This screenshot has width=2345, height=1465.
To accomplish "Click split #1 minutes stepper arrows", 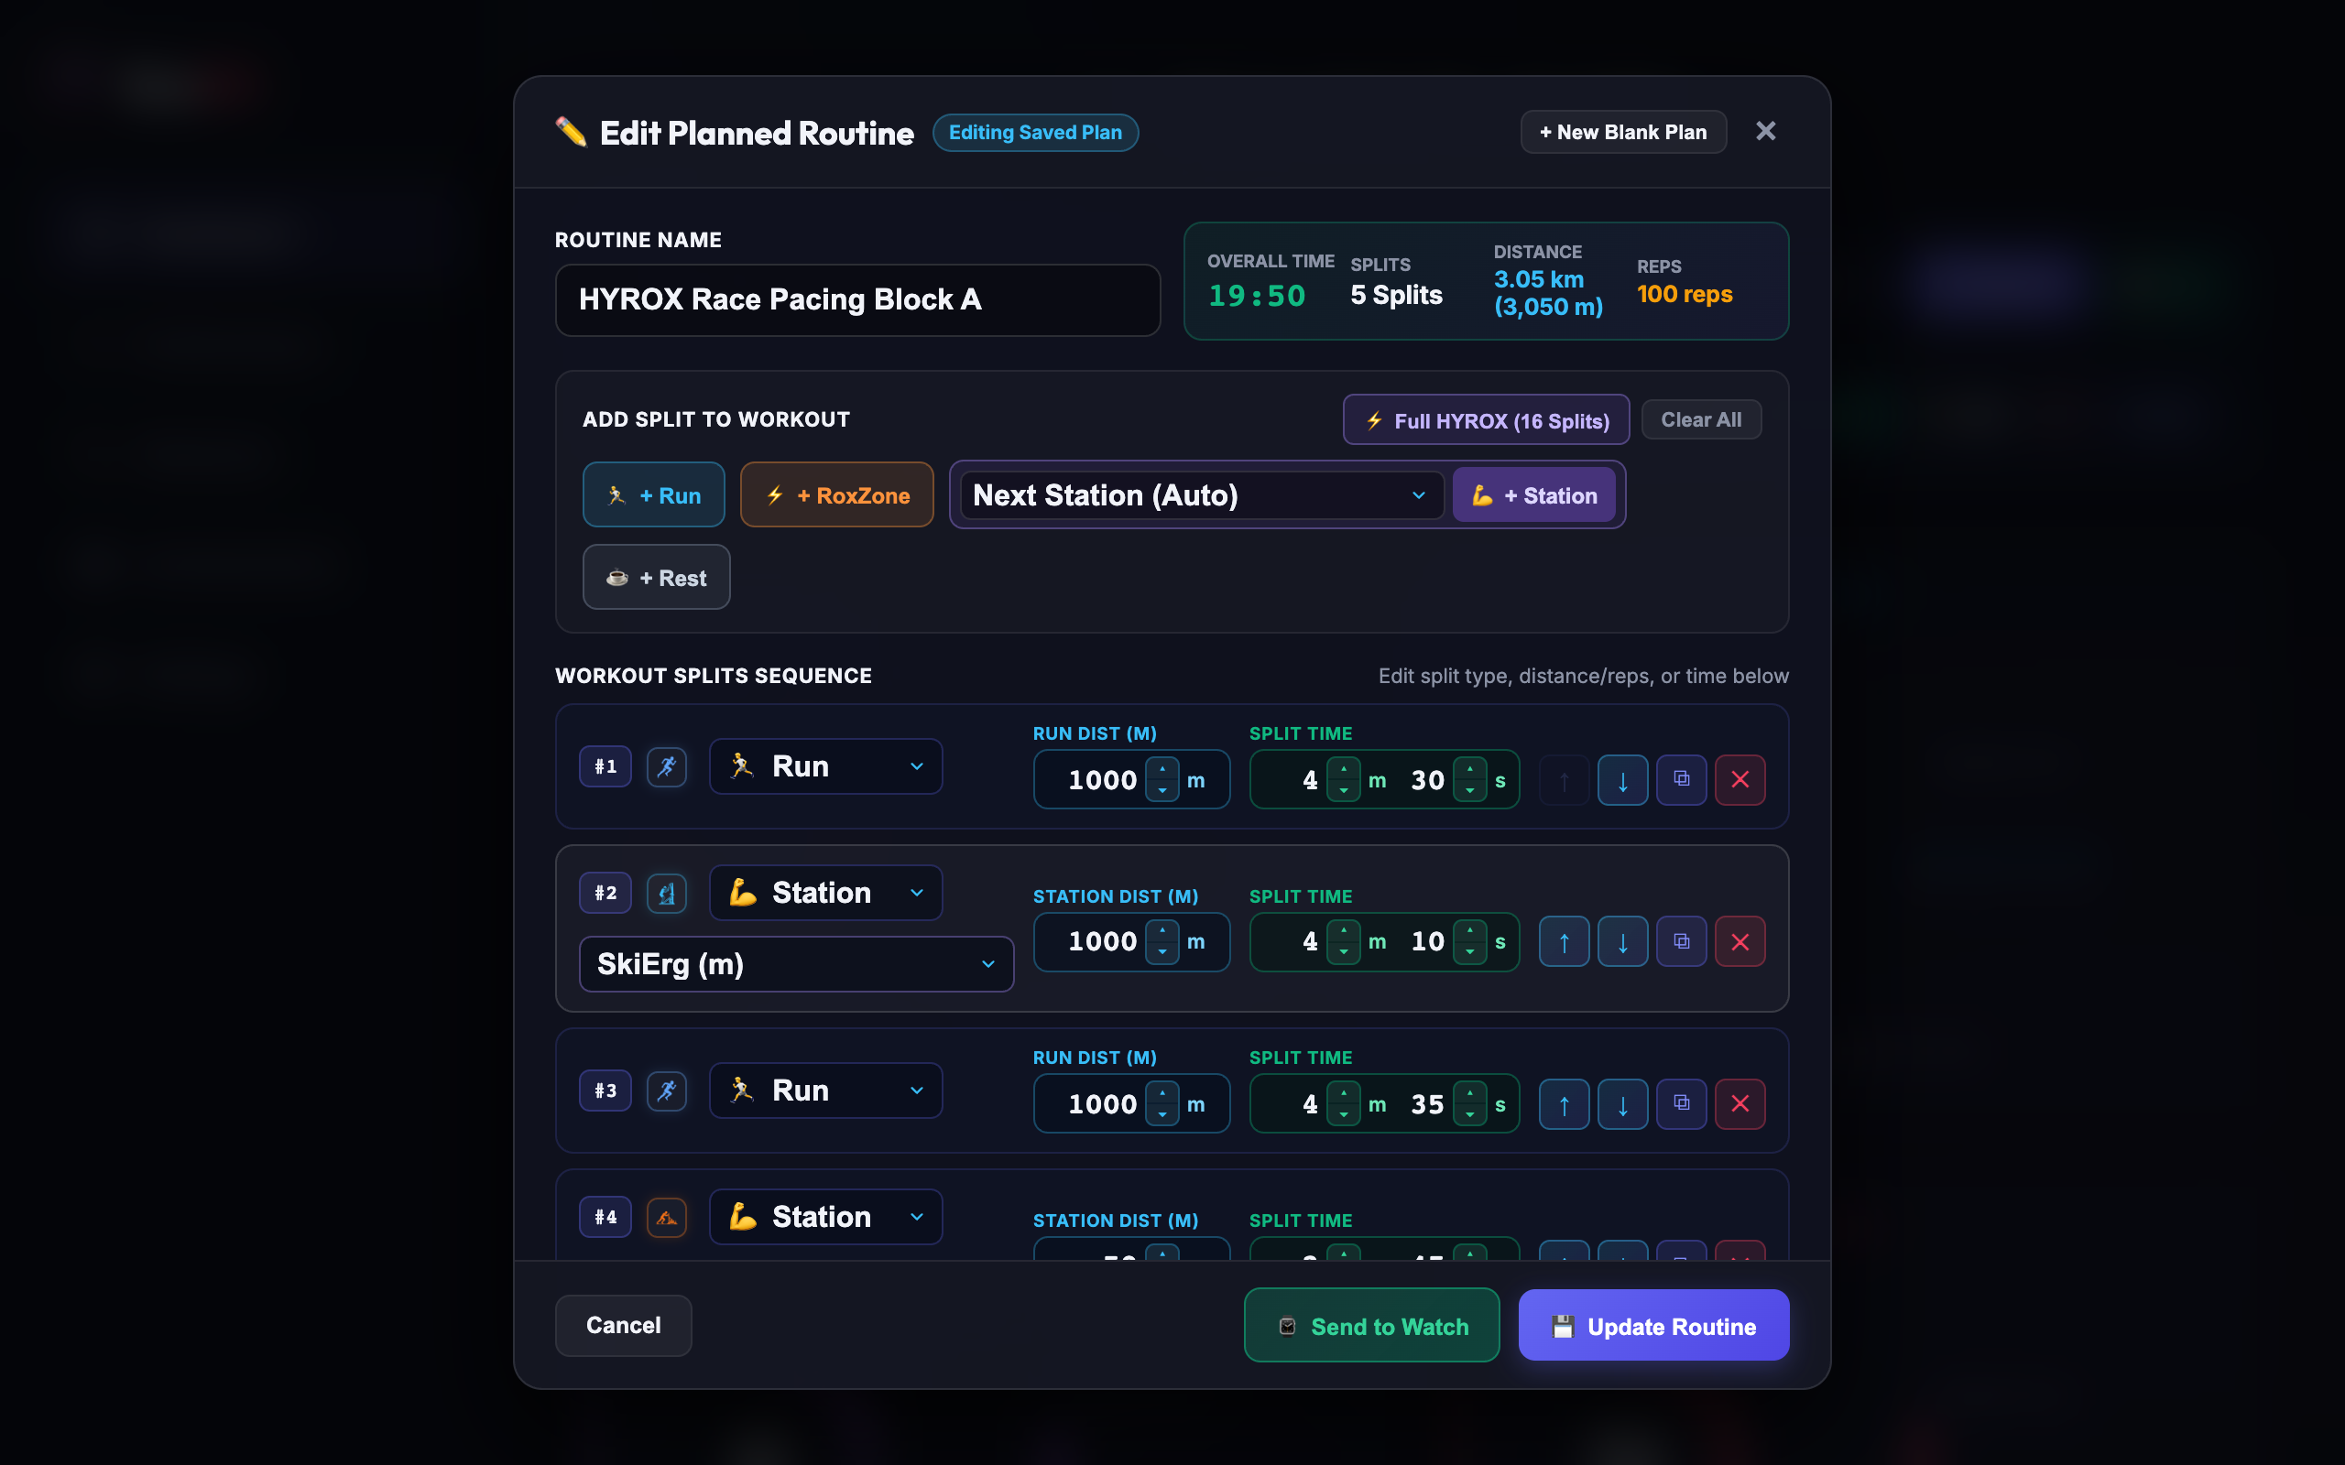I will [x=1343, y=780].
